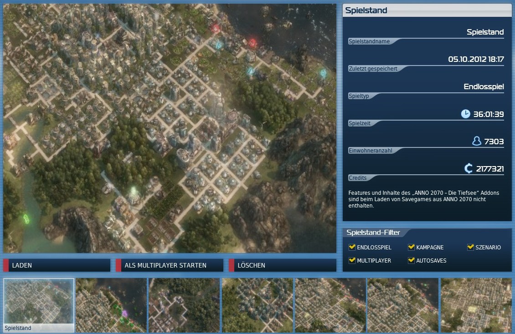Toggle the MULTIPLAYER filter checkbox

tap(352, 260)
